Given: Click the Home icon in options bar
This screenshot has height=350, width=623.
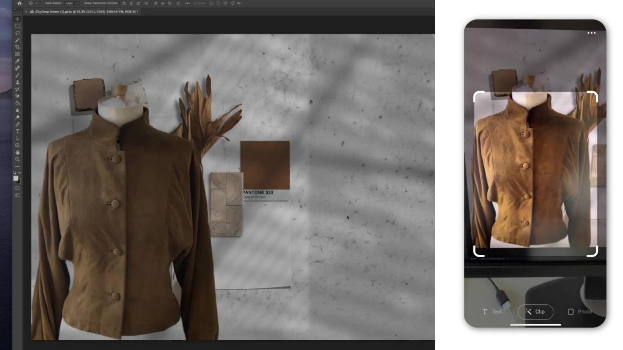Looking at the screenshot, I should click(19, 3).
